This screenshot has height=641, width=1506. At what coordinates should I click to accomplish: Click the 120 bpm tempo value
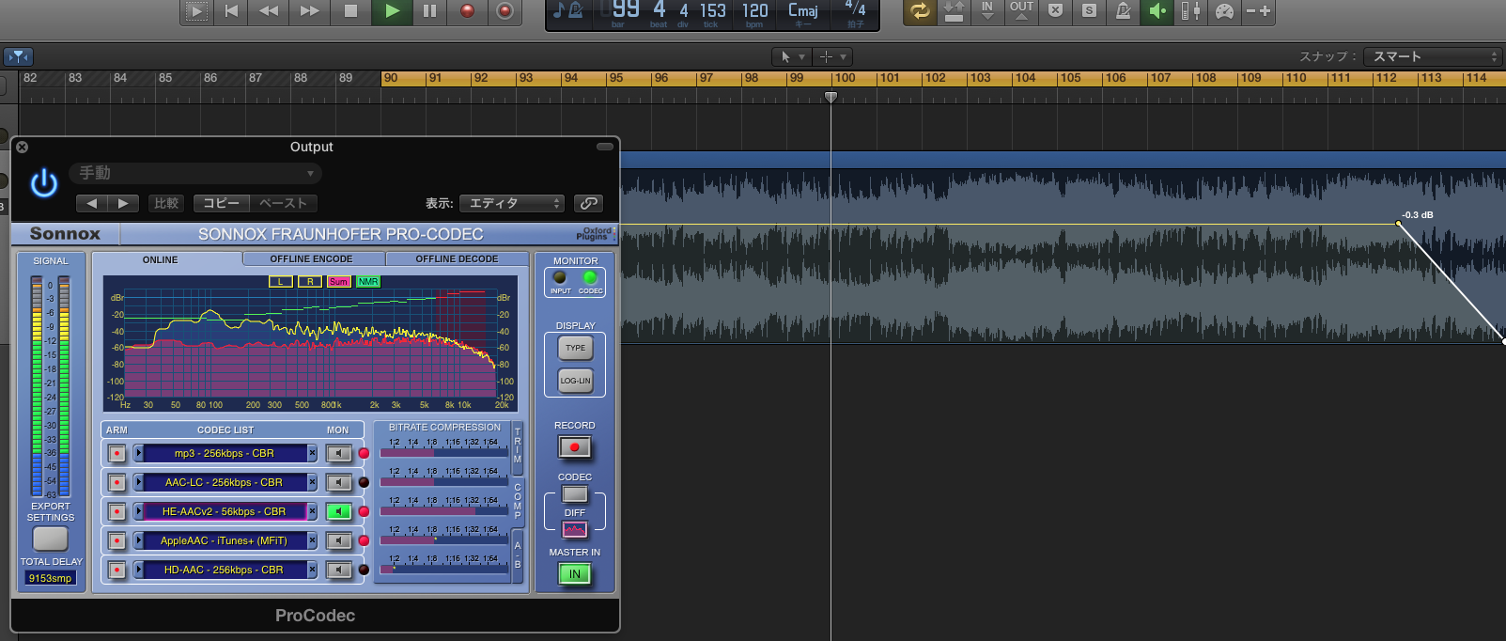(754, 11)
